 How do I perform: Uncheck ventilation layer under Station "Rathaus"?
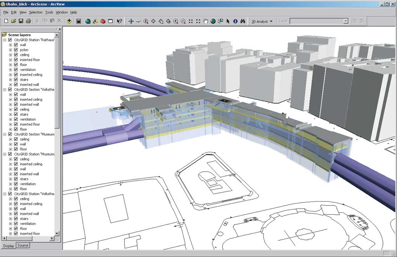click(16, 70)
